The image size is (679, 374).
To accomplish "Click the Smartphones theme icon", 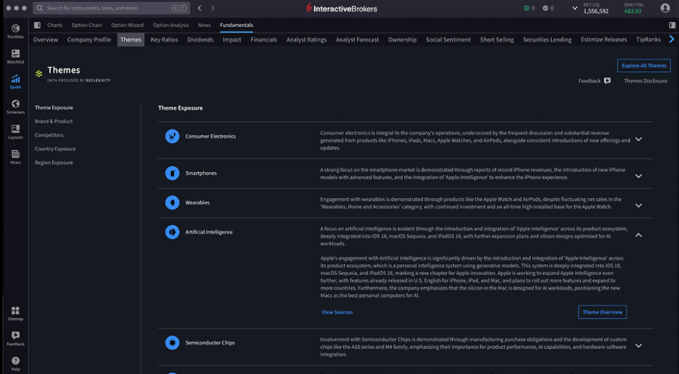I will pyautogui.click(x=172, y=173).
